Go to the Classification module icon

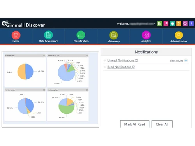pyautogui.click(x=81, y=35)
